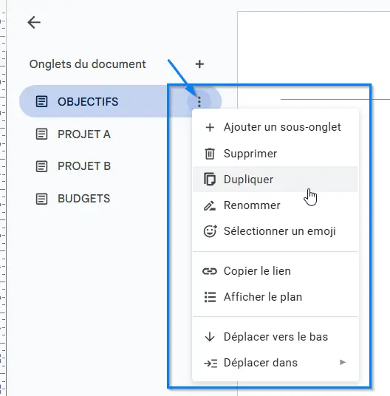390x396 pixels.
Task: Click the trash icon next to Supprimer
Action: pyautogui.click(x=210, y=154)
